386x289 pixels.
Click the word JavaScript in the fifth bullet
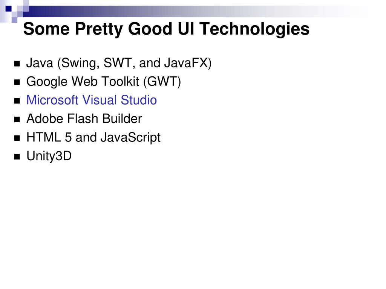point(130,137)
